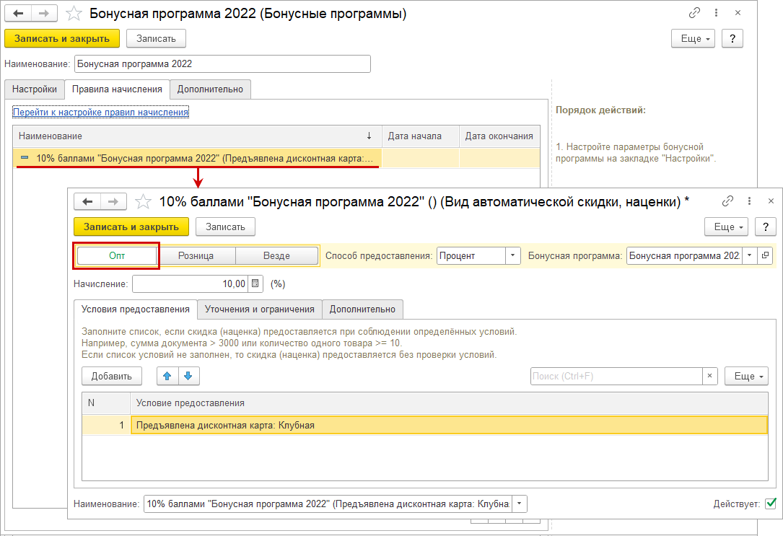This screenshot has width=783, height=536.
Task: Switch to the Правила начисления tab
Action: [117, 89]
